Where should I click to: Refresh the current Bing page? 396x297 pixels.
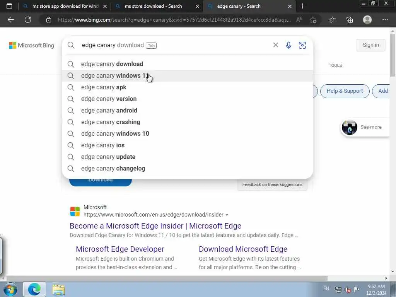[28, 20]
